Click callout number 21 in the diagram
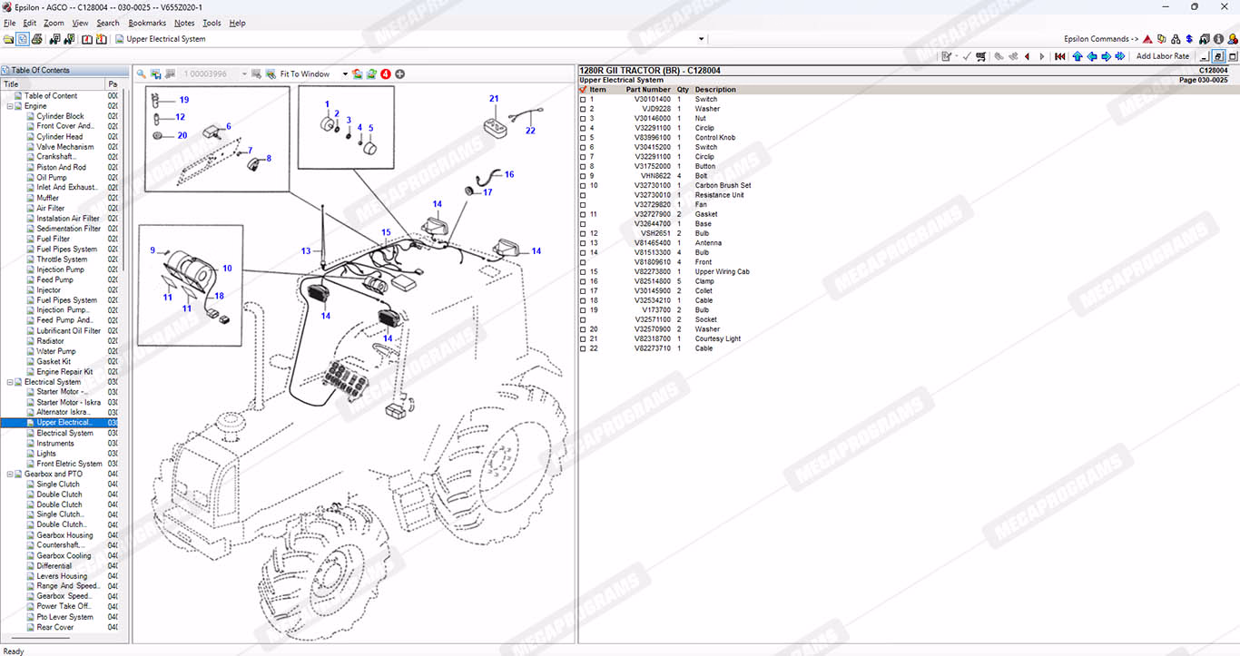 click(494, 99)
